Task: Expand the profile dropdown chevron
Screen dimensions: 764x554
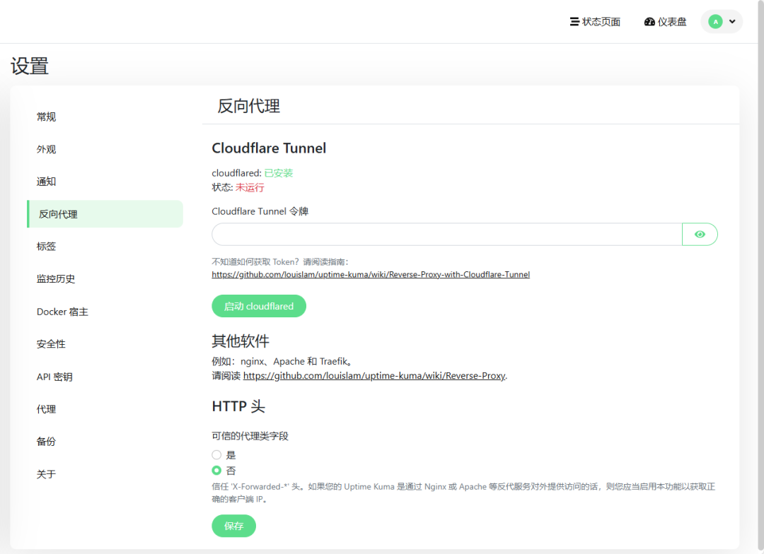Action: click(732, 22)
